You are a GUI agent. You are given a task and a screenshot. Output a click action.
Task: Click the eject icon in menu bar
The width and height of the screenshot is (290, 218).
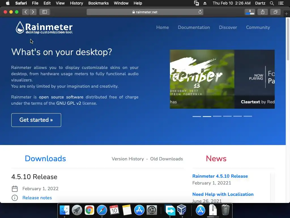pos(205,3)
